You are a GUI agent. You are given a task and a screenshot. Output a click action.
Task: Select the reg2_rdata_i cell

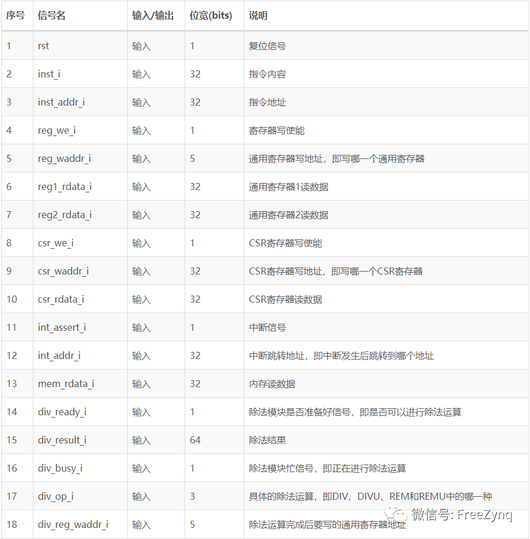[x=64, y=215]
